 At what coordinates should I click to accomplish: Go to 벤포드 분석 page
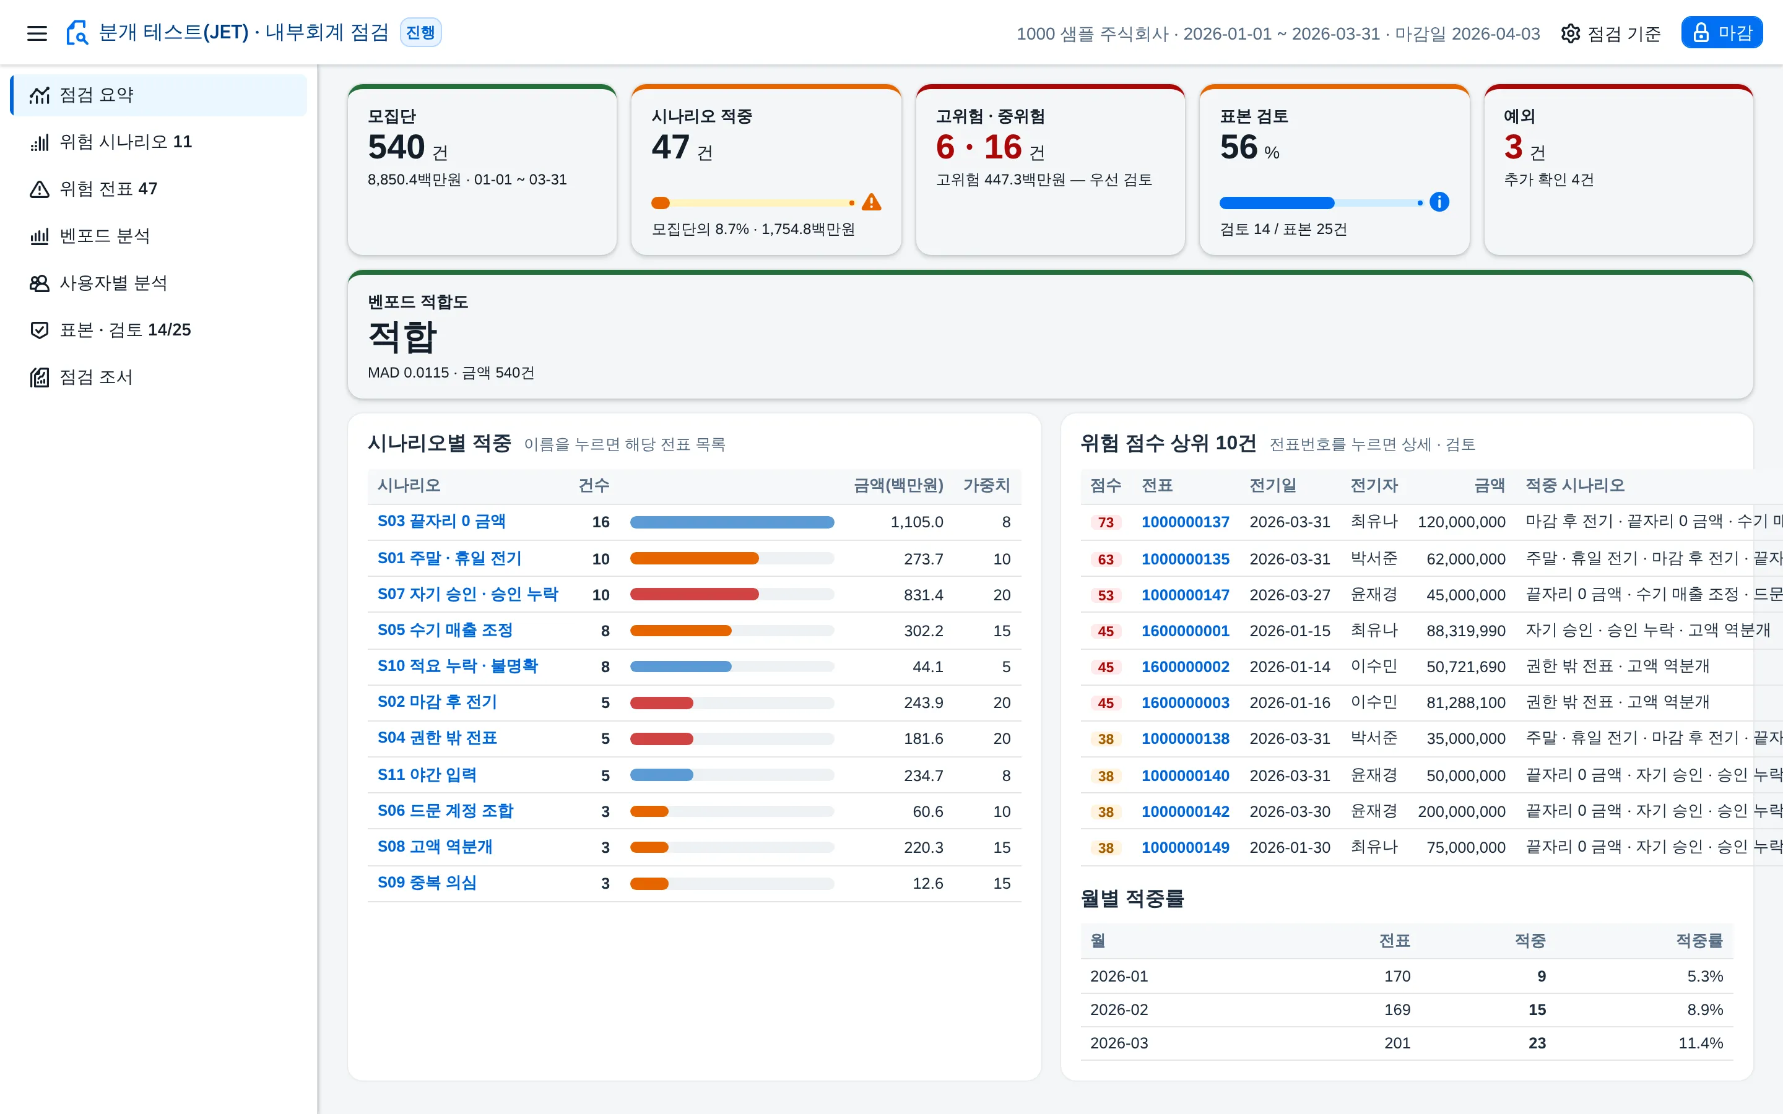[158, 236]
